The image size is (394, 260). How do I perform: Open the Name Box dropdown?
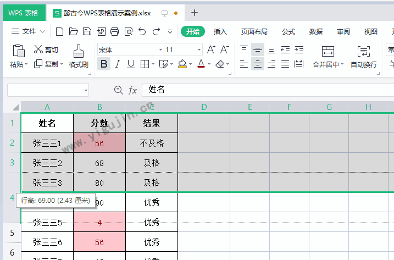[x=86, y=90]
